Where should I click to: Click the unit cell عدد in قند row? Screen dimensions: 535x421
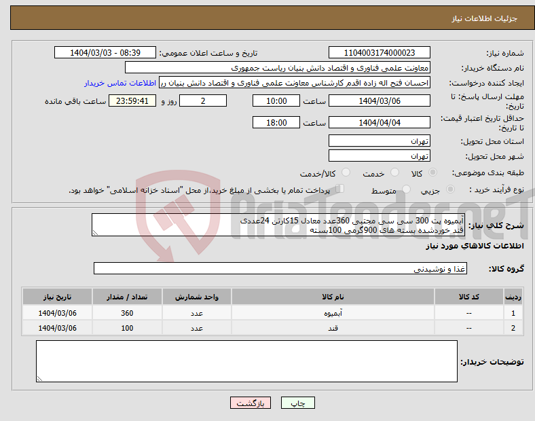[x=197, y=328]
